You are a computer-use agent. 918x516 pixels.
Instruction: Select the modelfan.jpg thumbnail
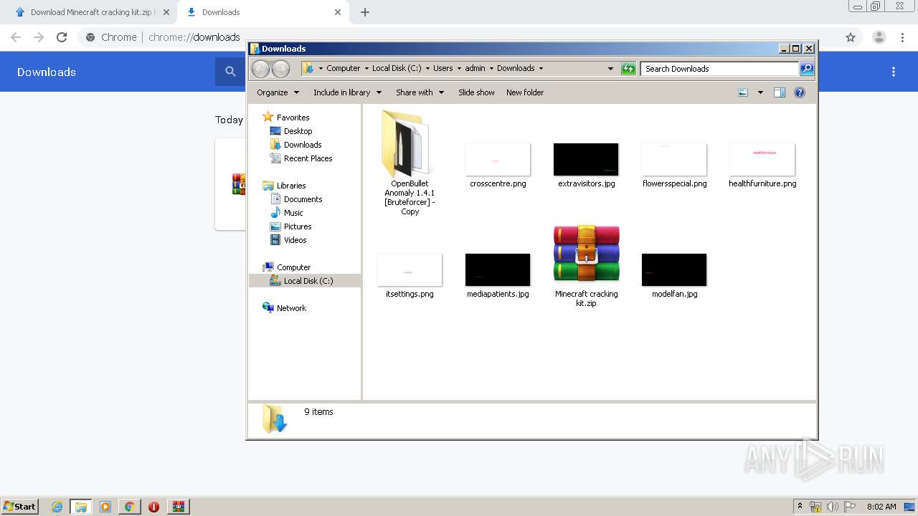(674, 269)
